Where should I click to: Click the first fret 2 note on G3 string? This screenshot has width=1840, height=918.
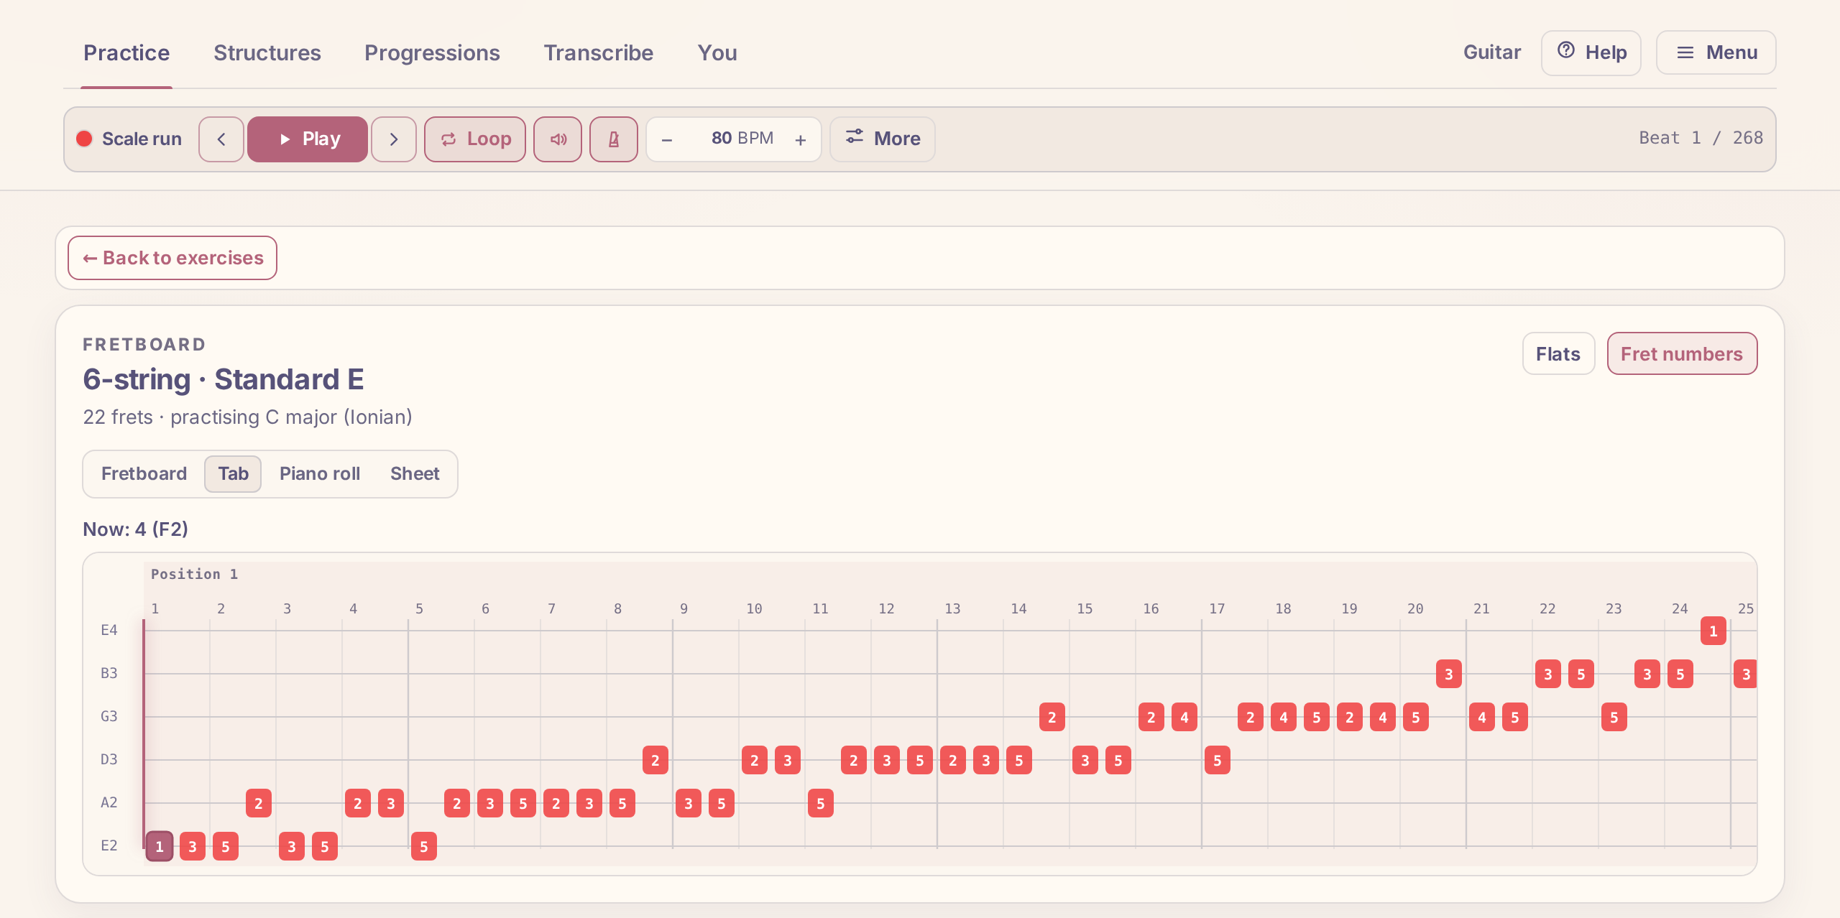click(1052, 717)
